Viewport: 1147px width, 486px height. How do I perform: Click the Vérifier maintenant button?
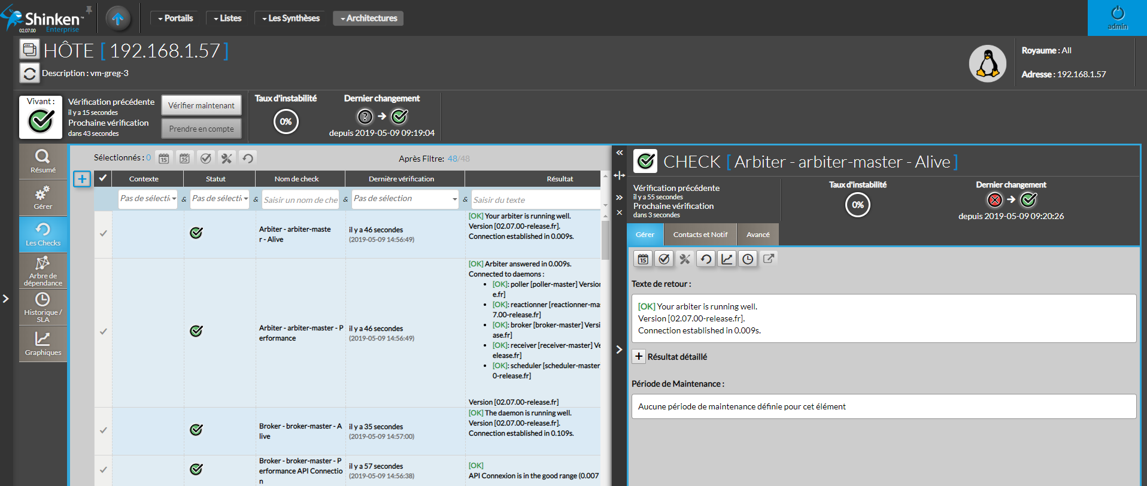click(201, 105)
